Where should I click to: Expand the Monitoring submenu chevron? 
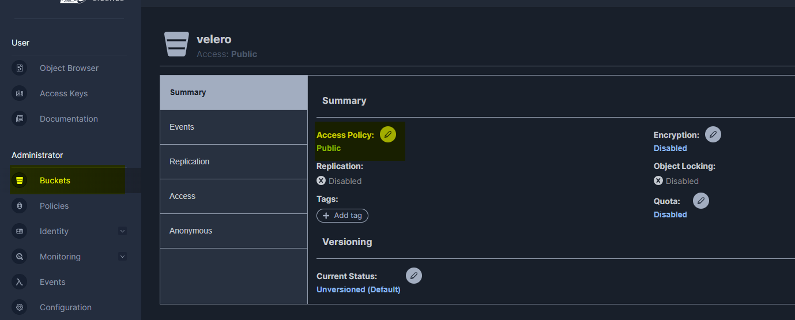pos(122,257)
